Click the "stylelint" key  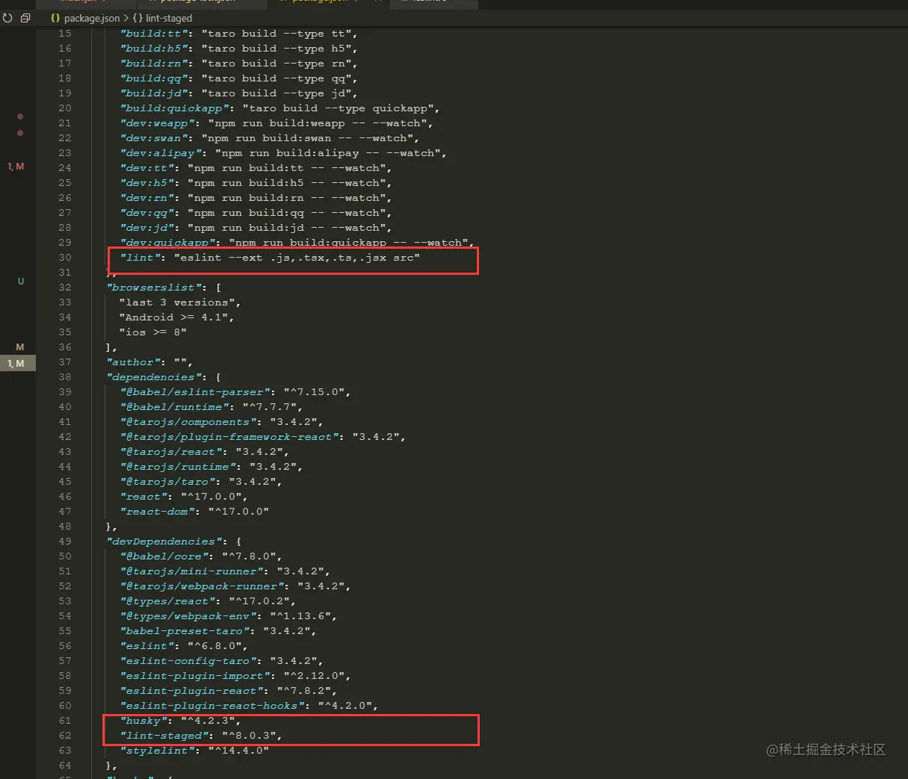[x=158, y=751]
